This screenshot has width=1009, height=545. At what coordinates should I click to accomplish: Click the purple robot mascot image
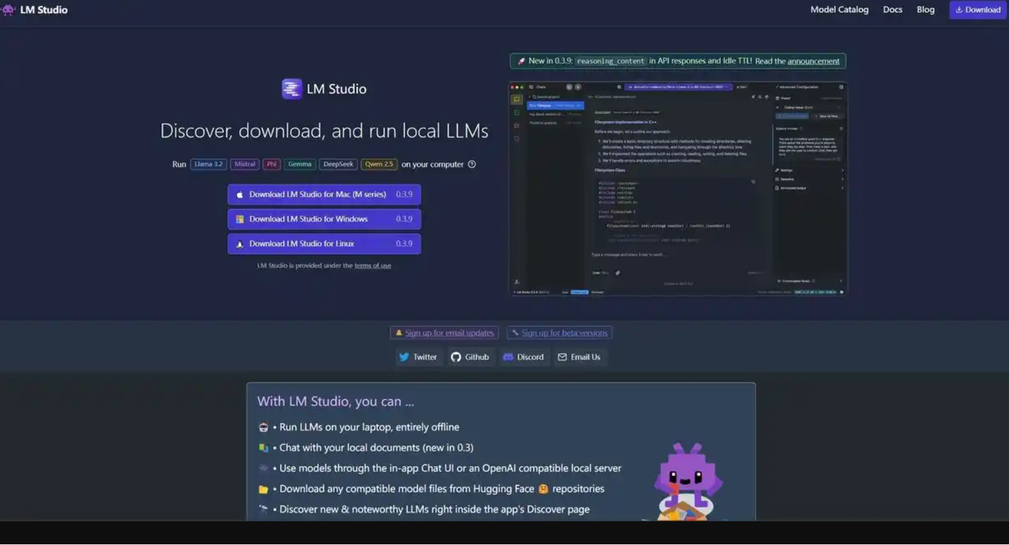tap(686, 481)
